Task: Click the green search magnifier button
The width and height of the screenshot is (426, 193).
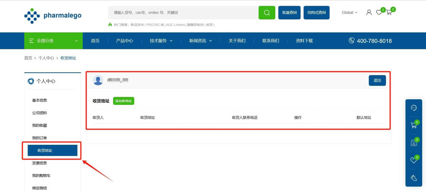Action: pyautogui.click(x=267, y=13)
